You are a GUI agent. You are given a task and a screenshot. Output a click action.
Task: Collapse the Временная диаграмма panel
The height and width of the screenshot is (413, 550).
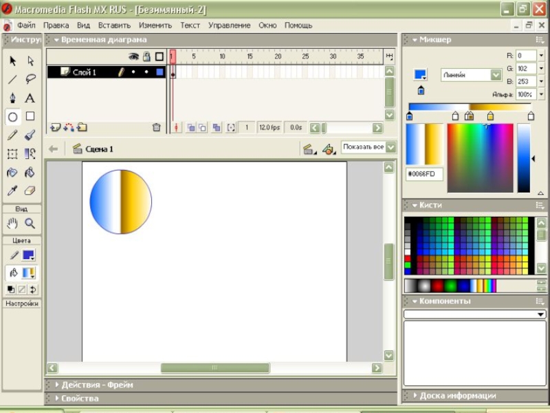56,40
